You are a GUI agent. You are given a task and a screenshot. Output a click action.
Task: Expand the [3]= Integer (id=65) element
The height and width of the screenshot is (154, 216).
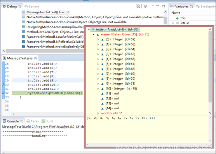pos(98,54)
